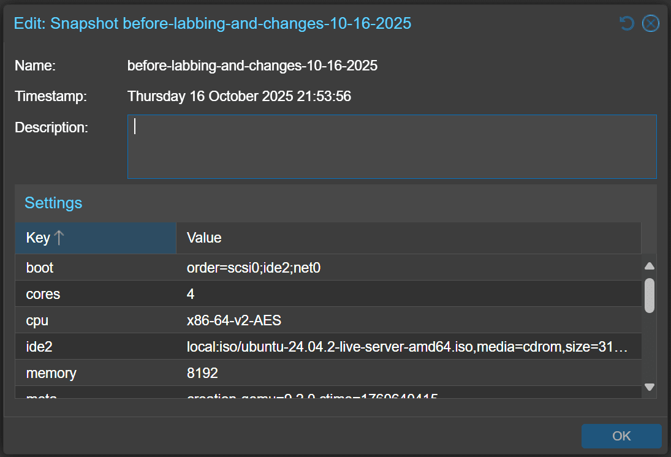This screenshot has height=457, width=671.
Task: Select the ide2 row with ubuntu ISO
Action: [245, 347]
